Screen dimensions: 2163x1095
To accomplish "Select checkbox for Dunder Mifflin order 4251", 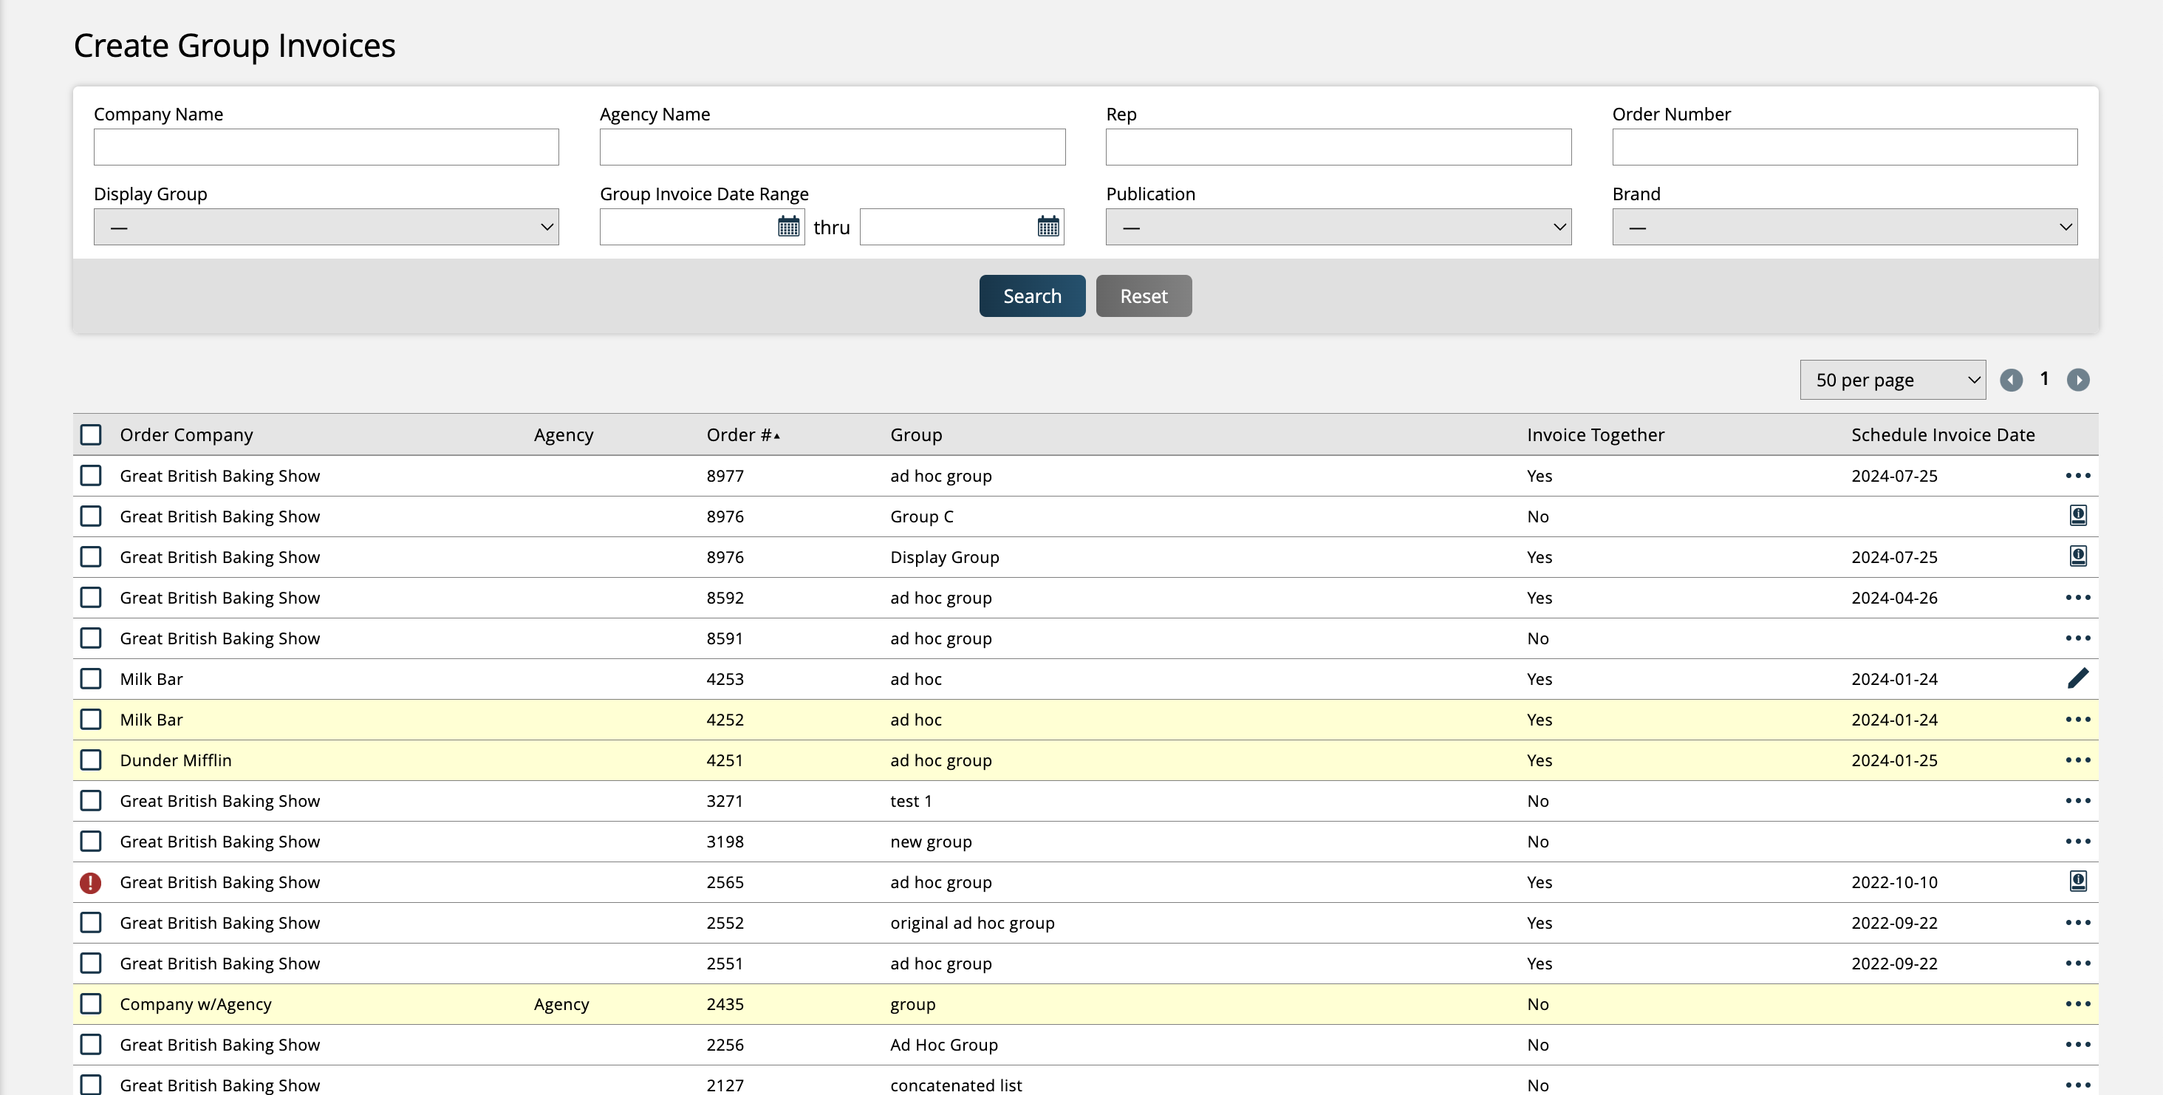I will click(91, 760).
